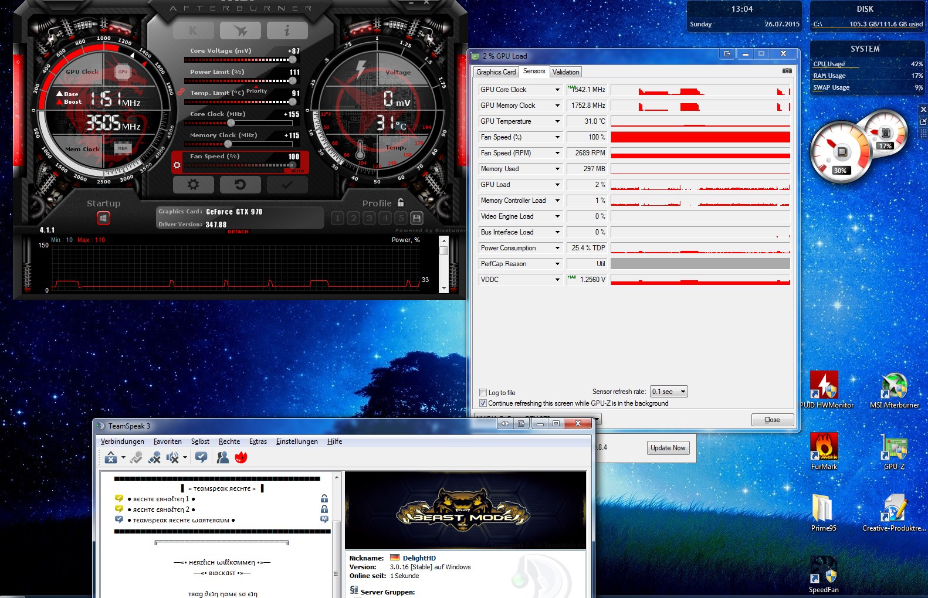The height and width of the screenshot is (598, 928).
Task: Click the Close button in GPU-Z
Action: (x=773, y=420)
